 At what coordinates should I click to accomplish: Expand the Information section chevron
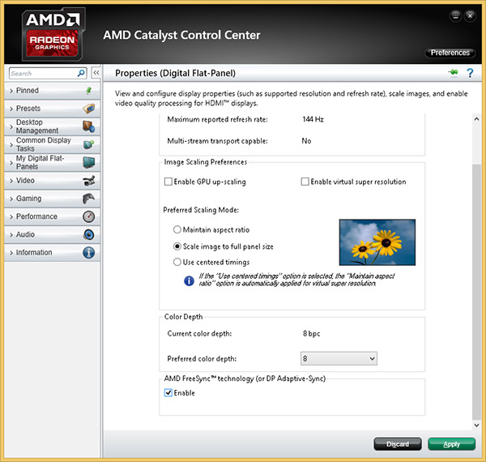click(x=11, y=253)
